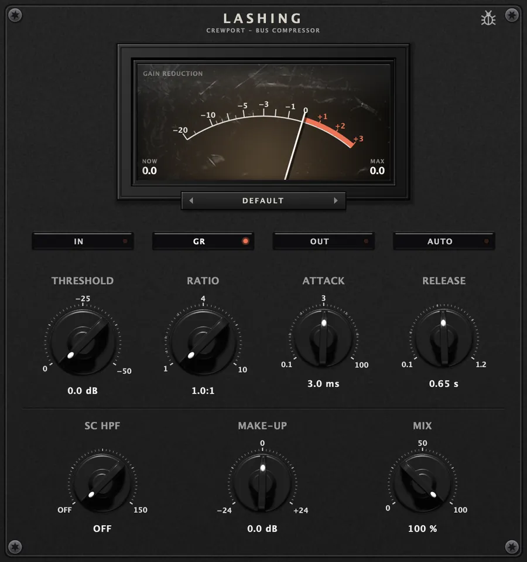Click the THRESHOLD label

click(83, 281)
